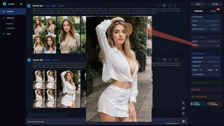Expand the Tools sidebar section

pyautogui.click(x=13, y=34)
